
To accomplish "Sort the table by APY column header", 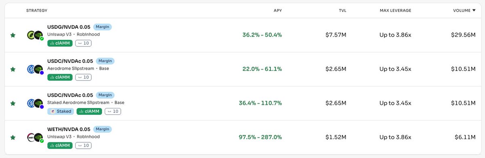I will coord(278,10).
